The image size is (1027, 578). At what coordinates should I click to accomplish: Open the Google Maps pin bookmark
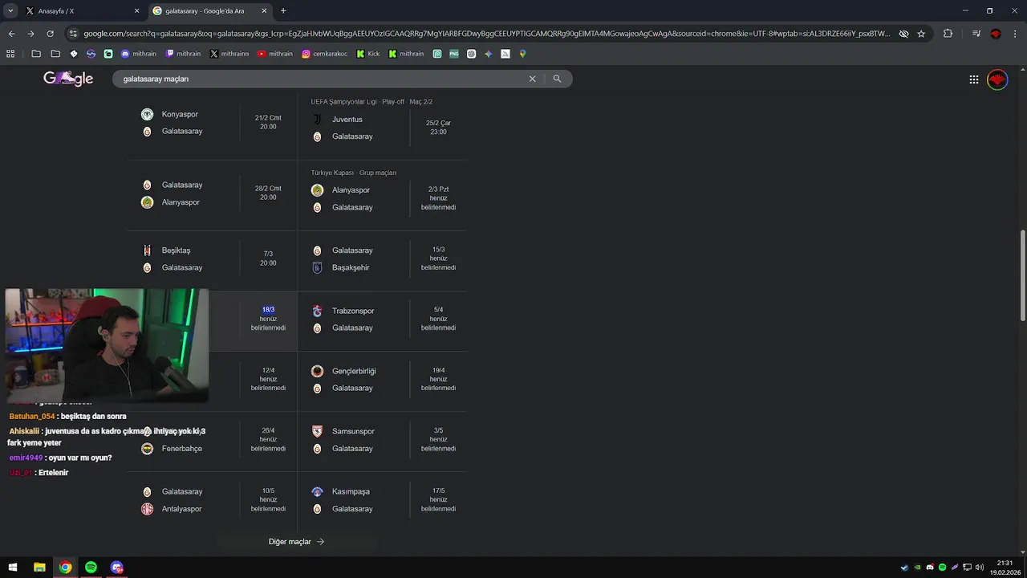(522, 54)
